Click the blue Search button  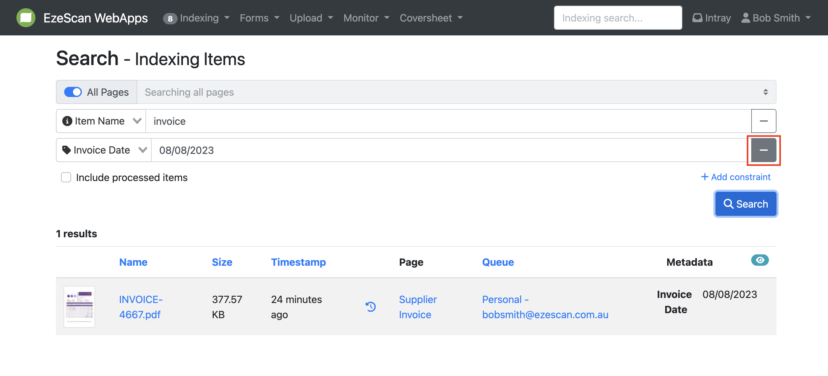746,204
